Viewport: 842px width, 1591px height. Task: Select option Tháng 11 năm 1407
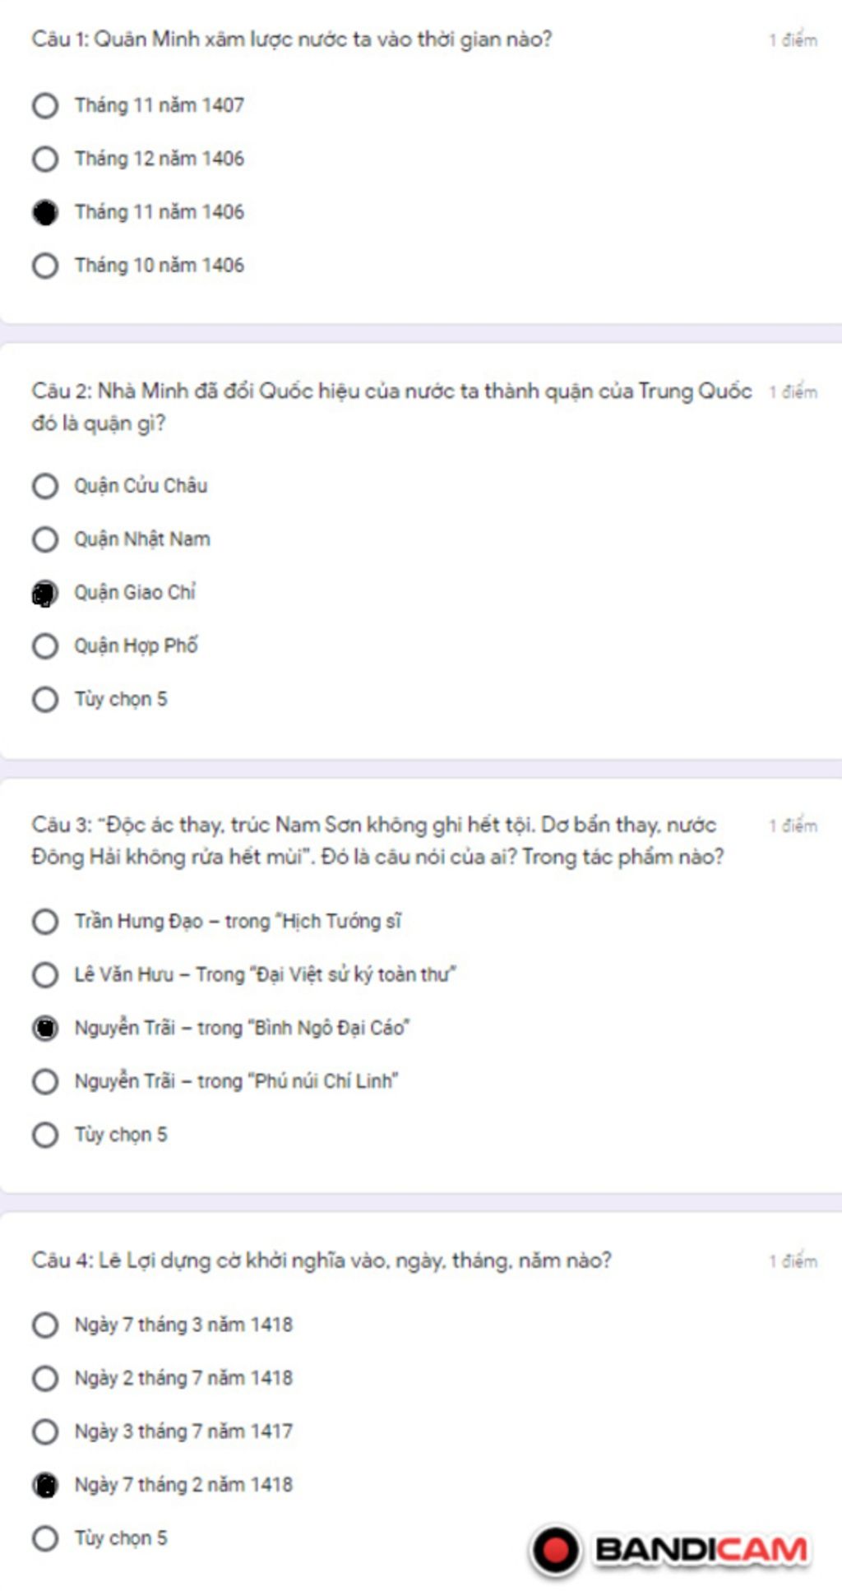pos(45,106)
